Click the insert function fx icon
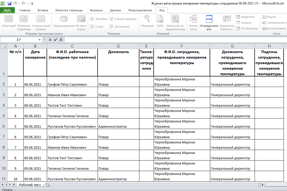The height and width of the screenshot is (191, 287). coord(61,40)
